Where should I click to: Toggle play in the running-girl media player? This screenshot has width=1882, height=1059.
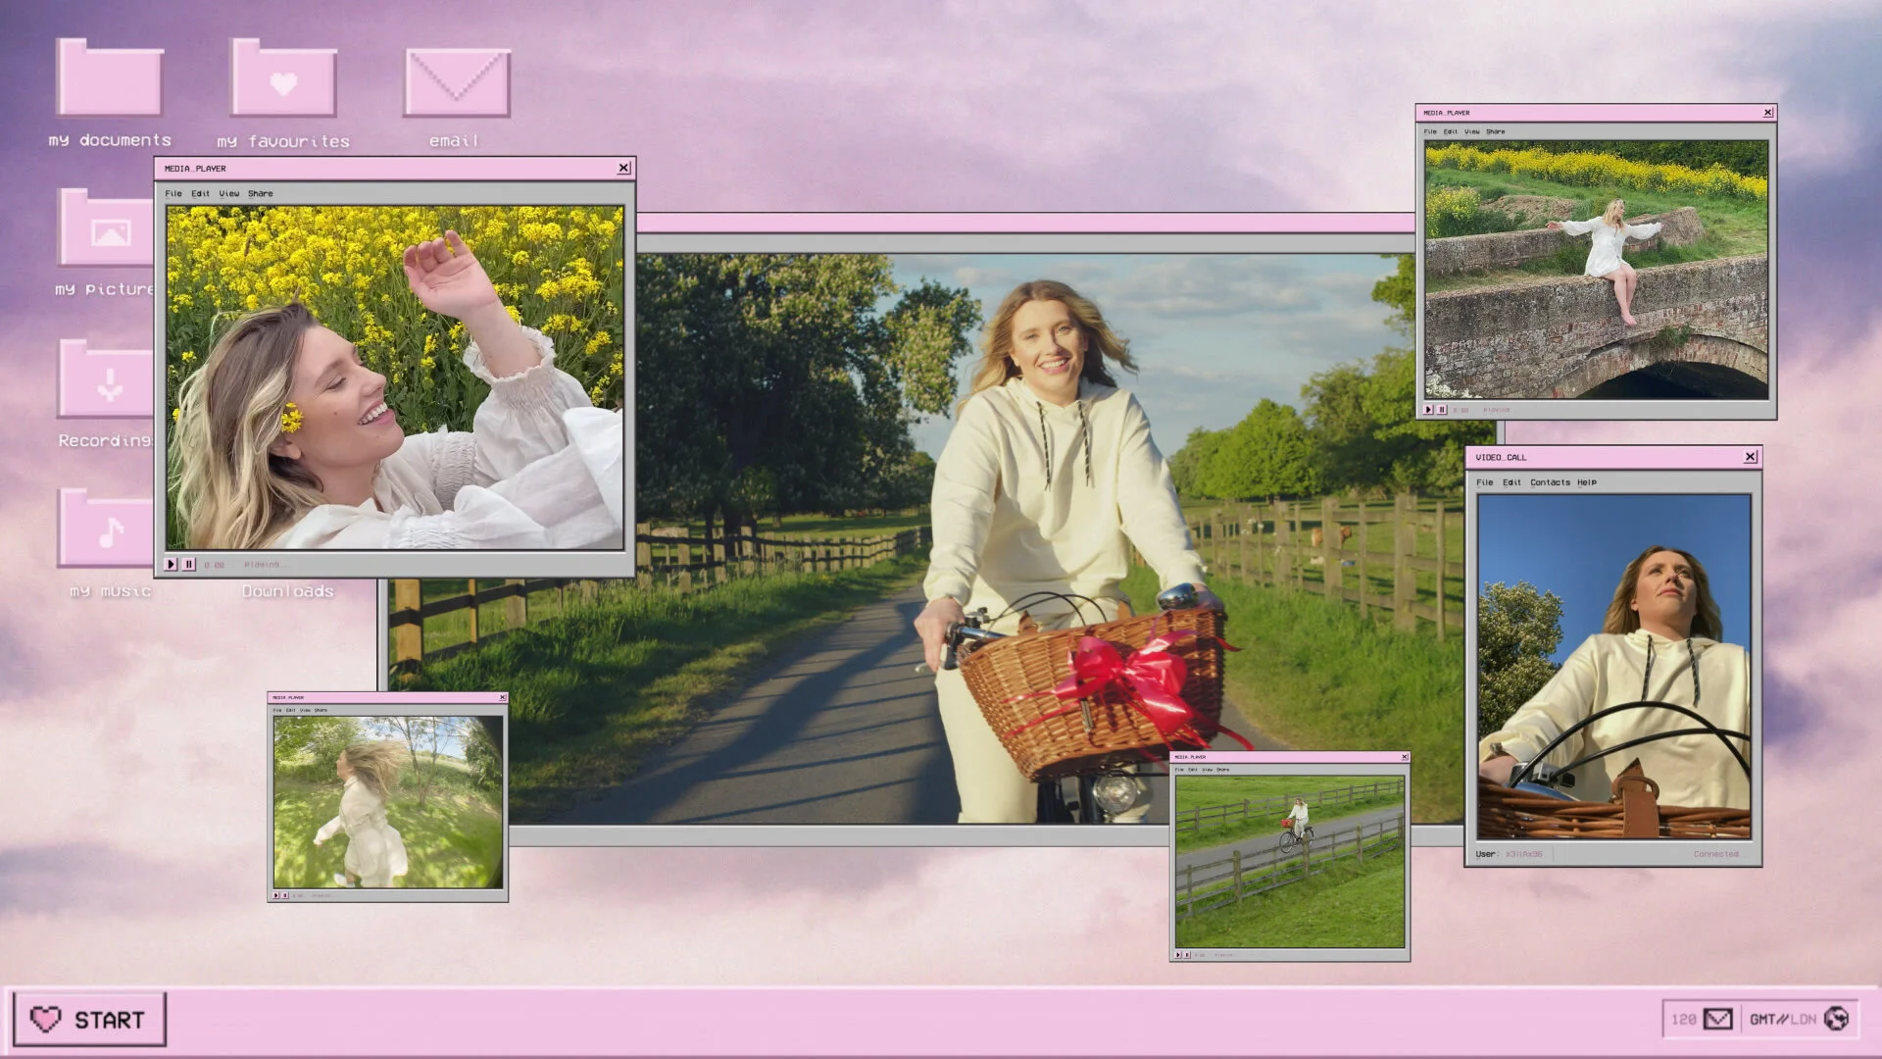(x=277, y=893)
